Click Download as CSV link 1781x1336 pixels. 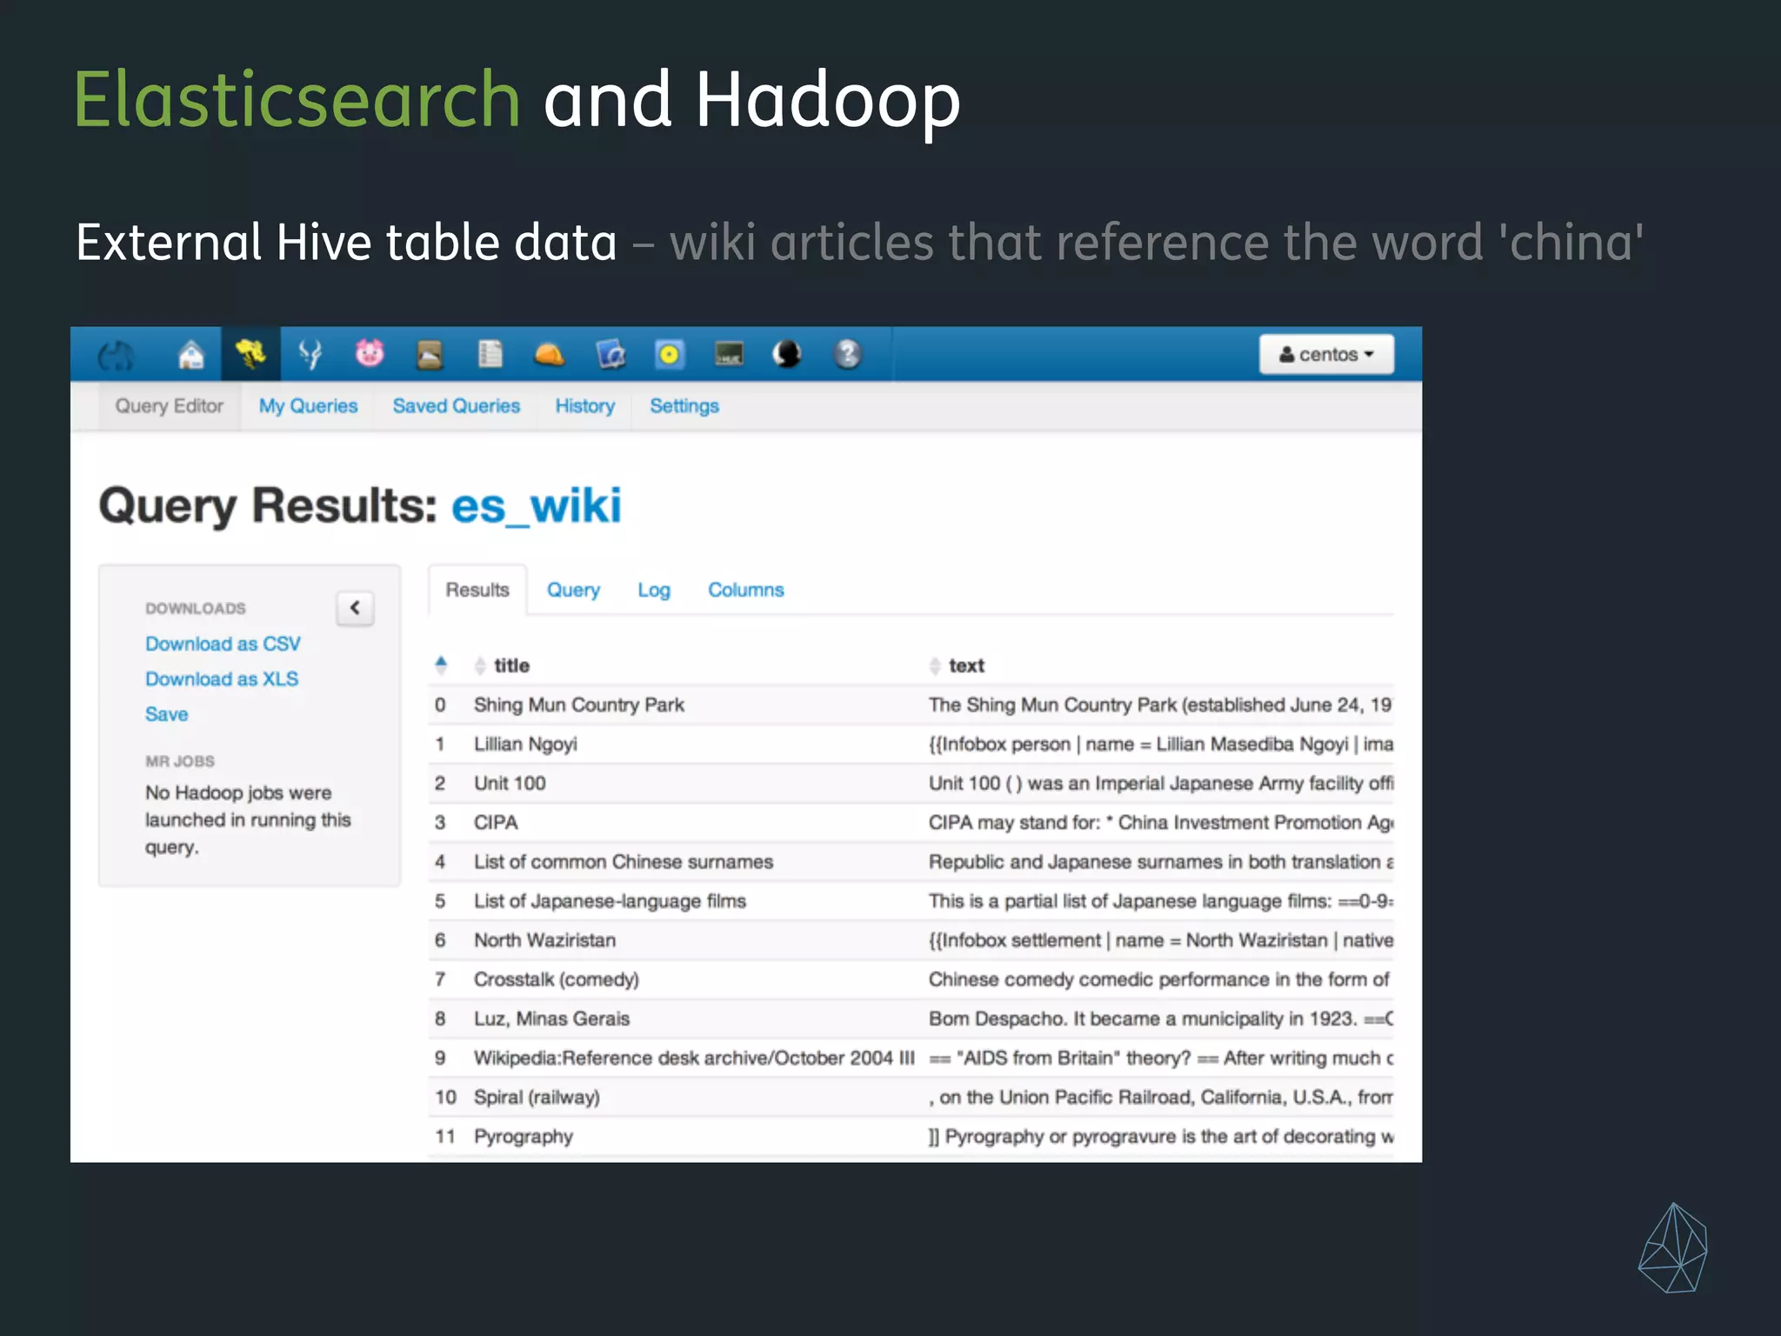223,645
